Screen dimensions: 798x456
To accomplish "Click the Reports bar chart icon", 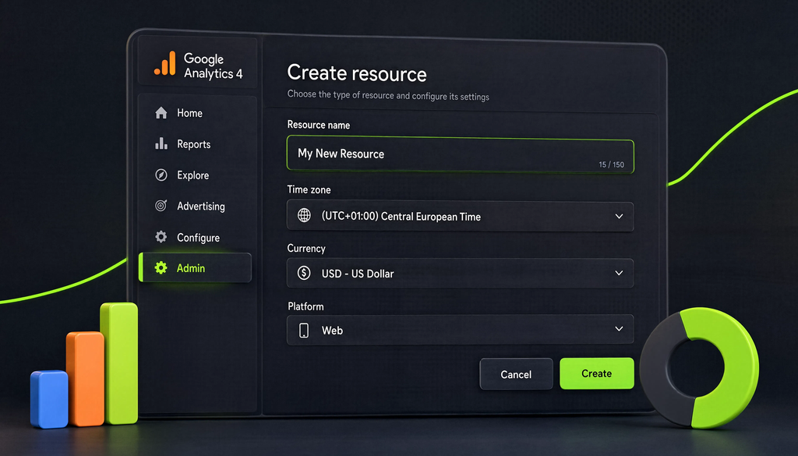I will pyautogui.click(x=161, y=143).
